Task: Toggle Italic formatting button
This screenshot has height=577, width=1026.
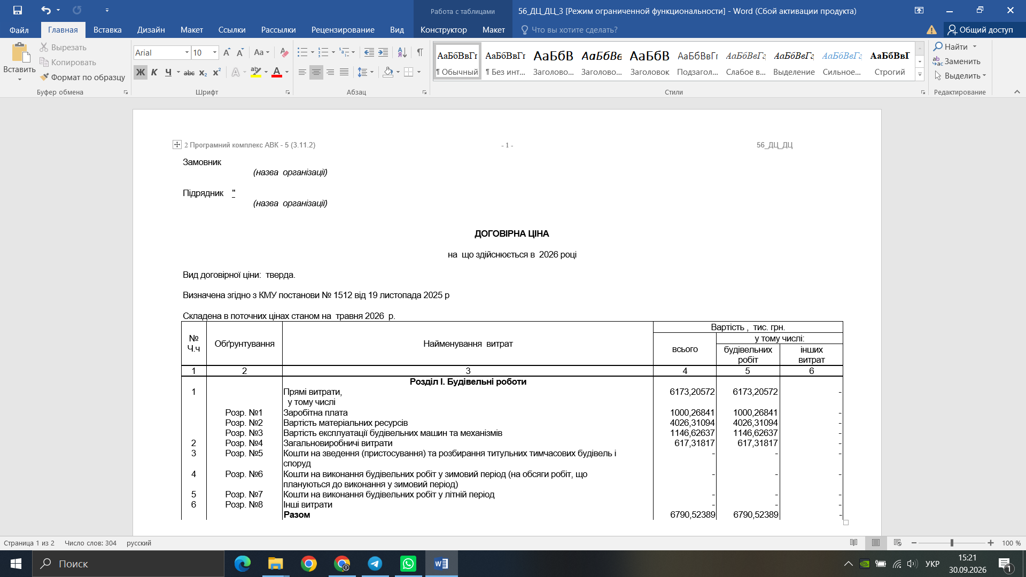Action: click(154, 72)
